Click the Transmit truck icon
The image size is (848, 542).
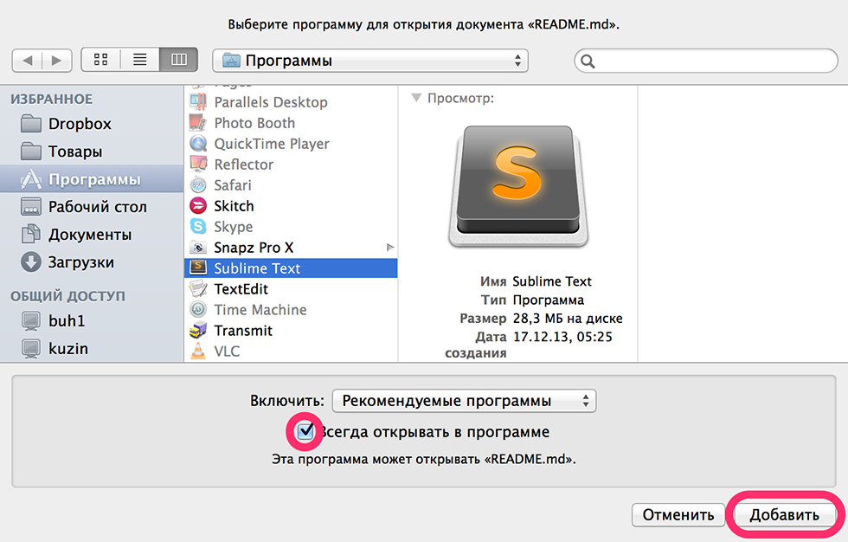pos(198,330)
